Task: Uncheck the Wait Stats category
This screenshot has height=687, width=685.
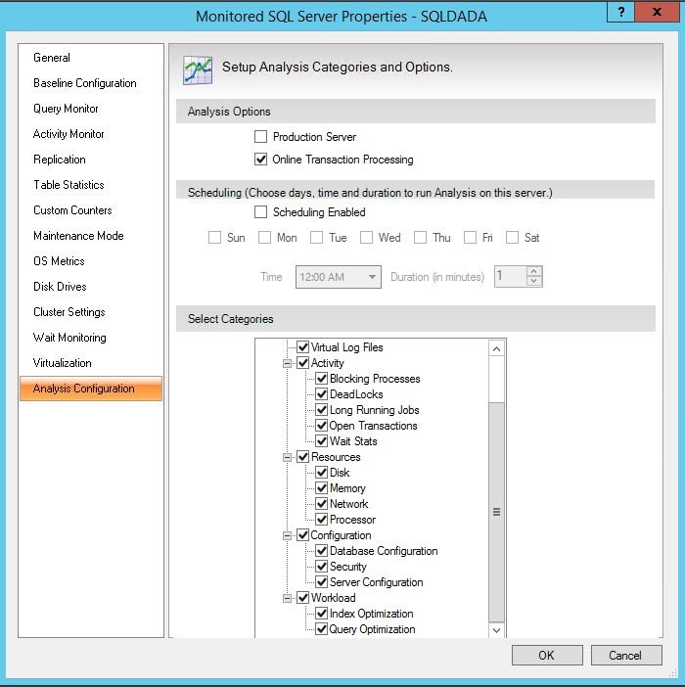Action: 322,441
